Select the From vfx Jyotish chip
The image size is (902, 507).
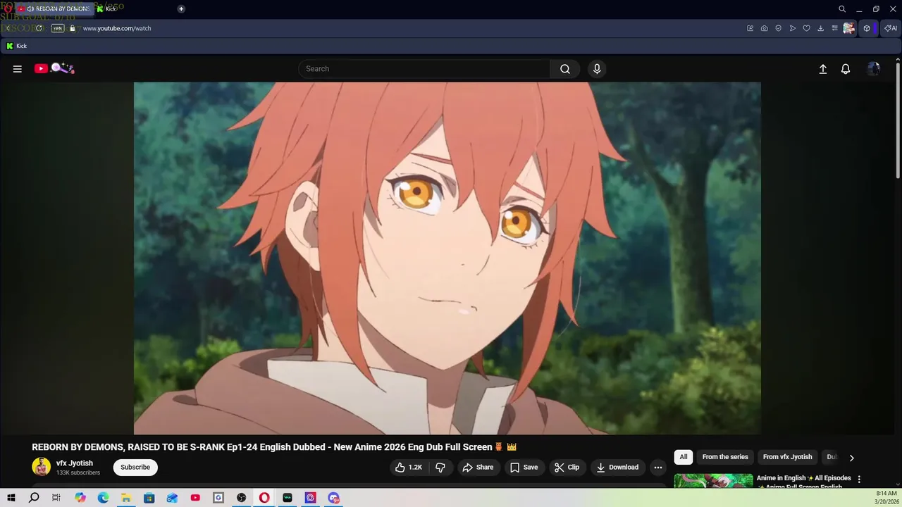pyautogui.click(x=787, y=457)
